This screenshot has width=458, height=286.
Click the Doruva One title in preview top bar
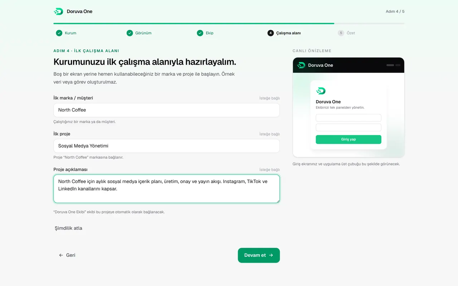(321, 65)
